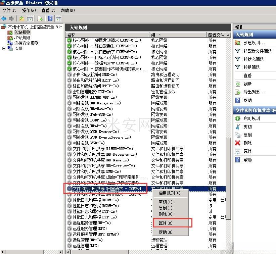Click green check icon of 核心网络 - 数据包太大
The height and width of the screenshot is (254, 276).
(x=70, y=63)
